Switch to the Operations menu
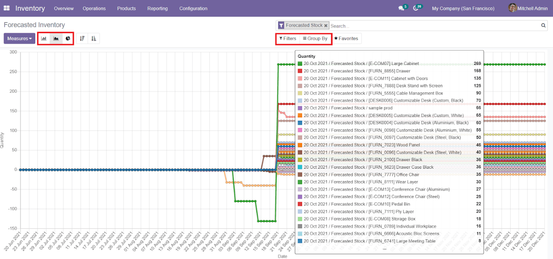Viewport: 553px width, 259px height. tap(94, 8)
